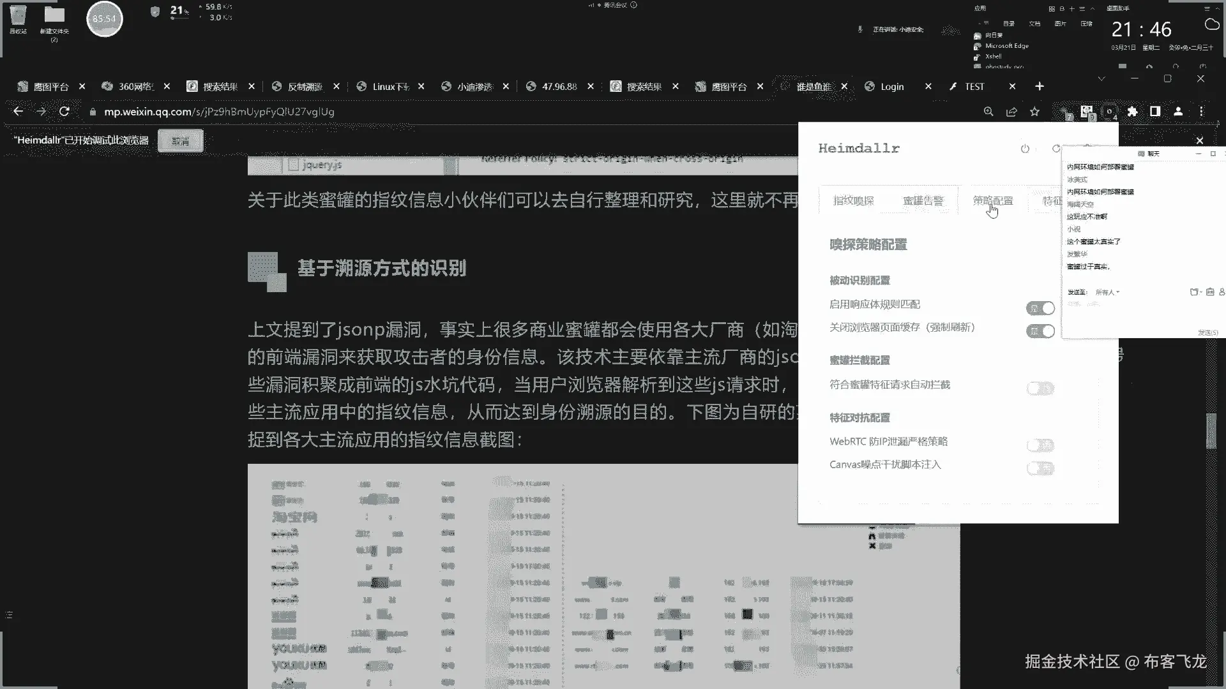Expand the 所有人 recipient dropdown in chat
The height and width of the screenshot is (689, 1226).
[x=1108, y=292]
